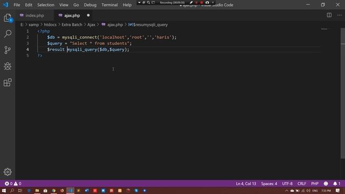Click the ENG language indicator
The image size is (345, 194).
click(315, 190)
